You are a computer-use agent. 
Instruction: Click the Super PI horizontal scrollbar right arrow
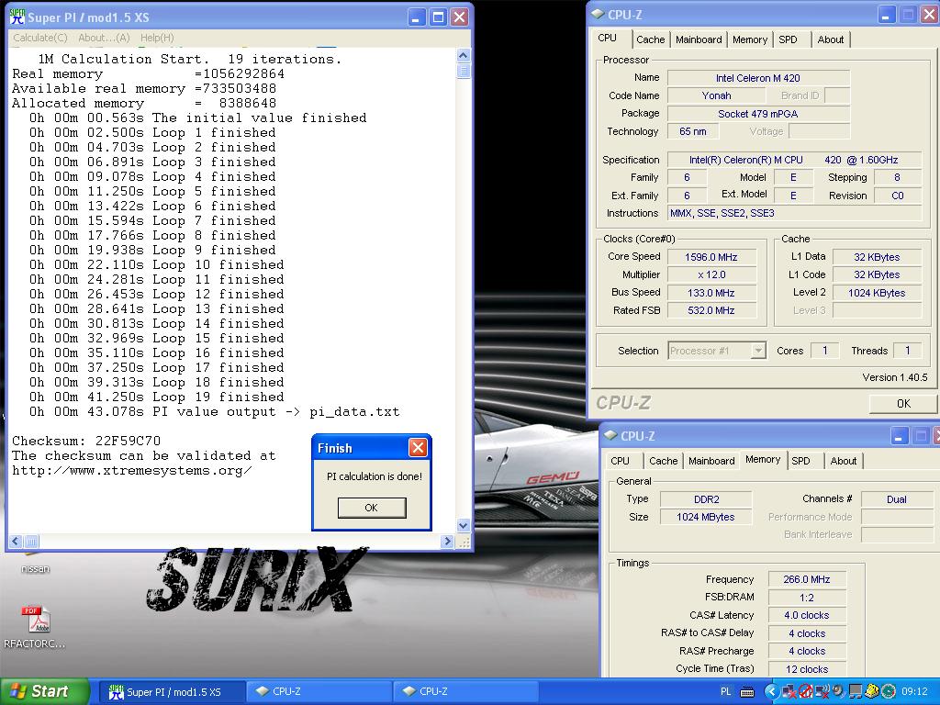447,542
